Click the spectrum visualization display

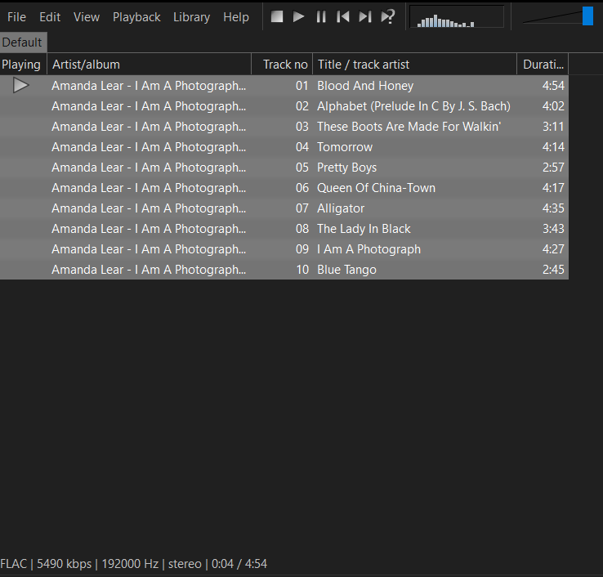pyautogui.click(x=457, y=17)
